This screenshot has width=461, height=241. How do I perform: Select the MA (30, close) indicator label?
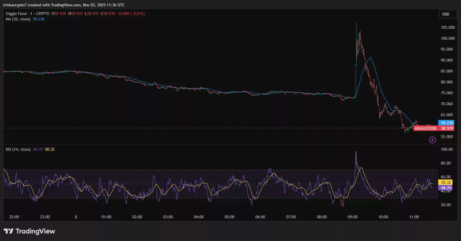coord(18,19)
